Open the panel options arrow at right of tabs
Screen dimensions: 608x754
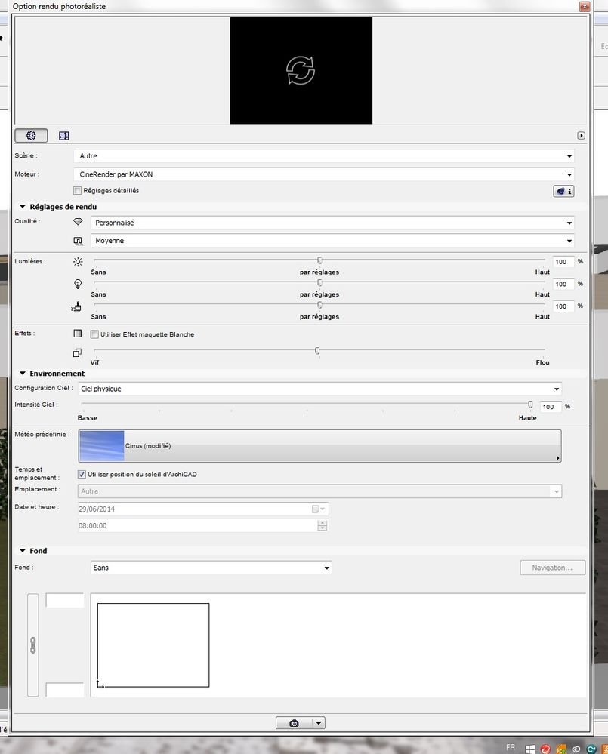(x=581, y=136)
